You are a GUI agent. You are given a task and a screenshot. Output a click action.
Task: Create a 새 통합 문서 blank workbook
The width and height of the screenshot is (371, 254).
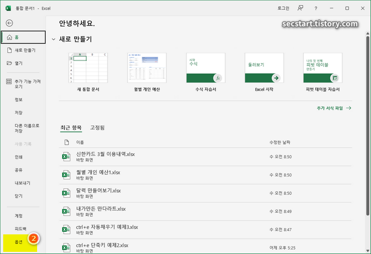(x=88, y=72)
